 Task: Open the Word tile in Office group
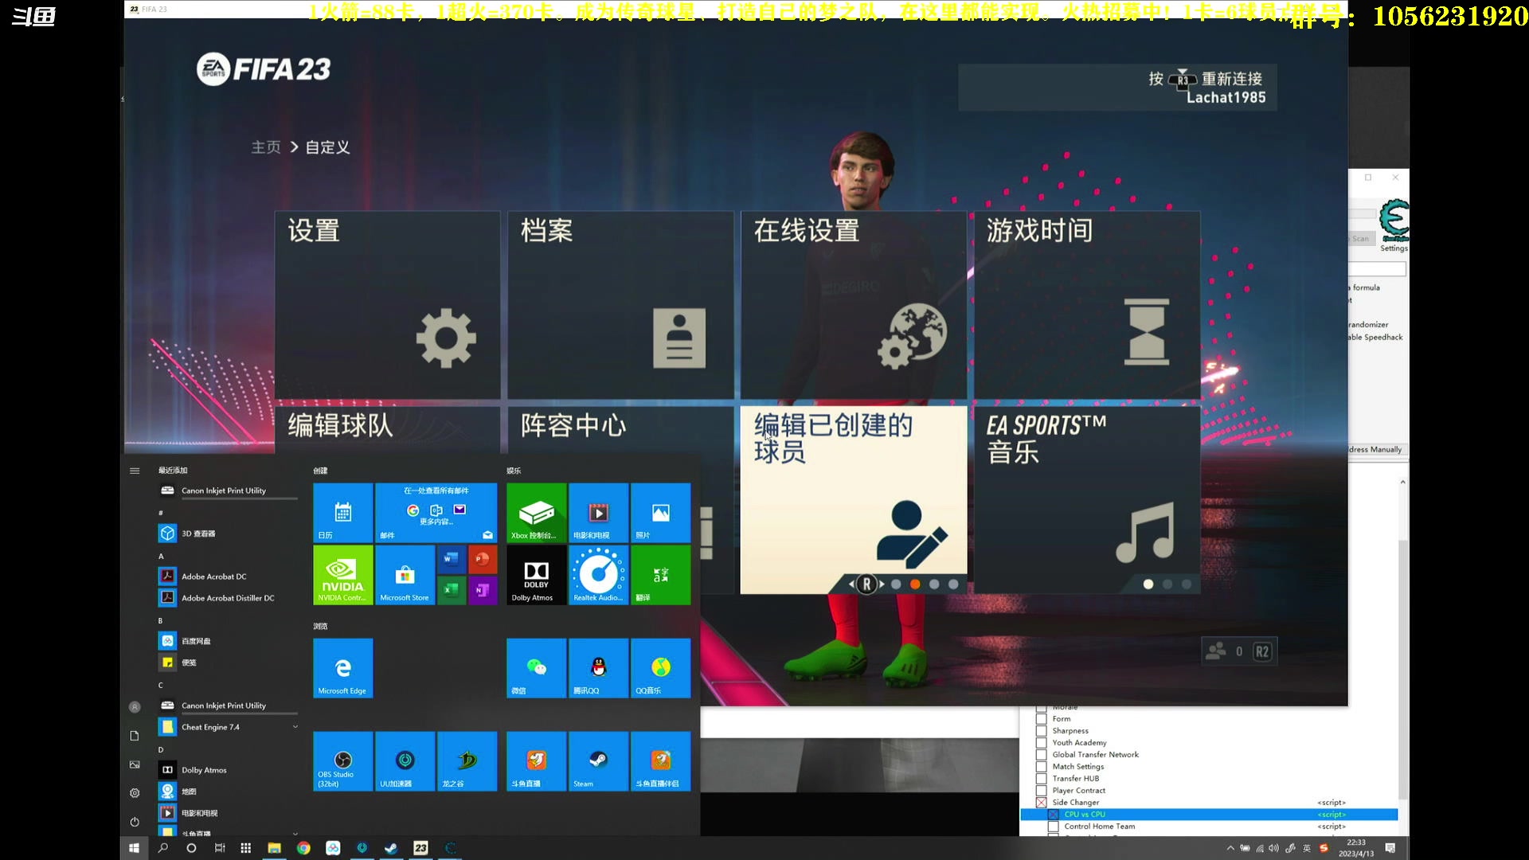click(452, 559)
